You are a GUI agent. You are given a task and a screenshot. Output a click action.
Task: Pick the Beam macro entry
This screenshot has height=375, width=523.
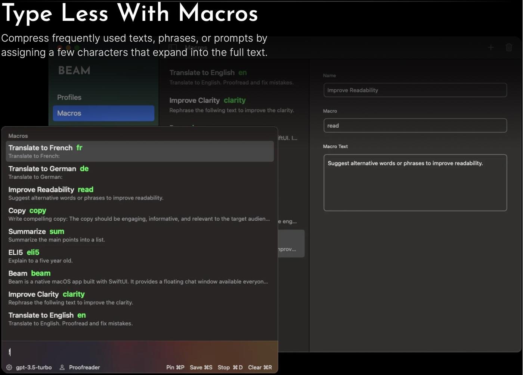[139, 277]
